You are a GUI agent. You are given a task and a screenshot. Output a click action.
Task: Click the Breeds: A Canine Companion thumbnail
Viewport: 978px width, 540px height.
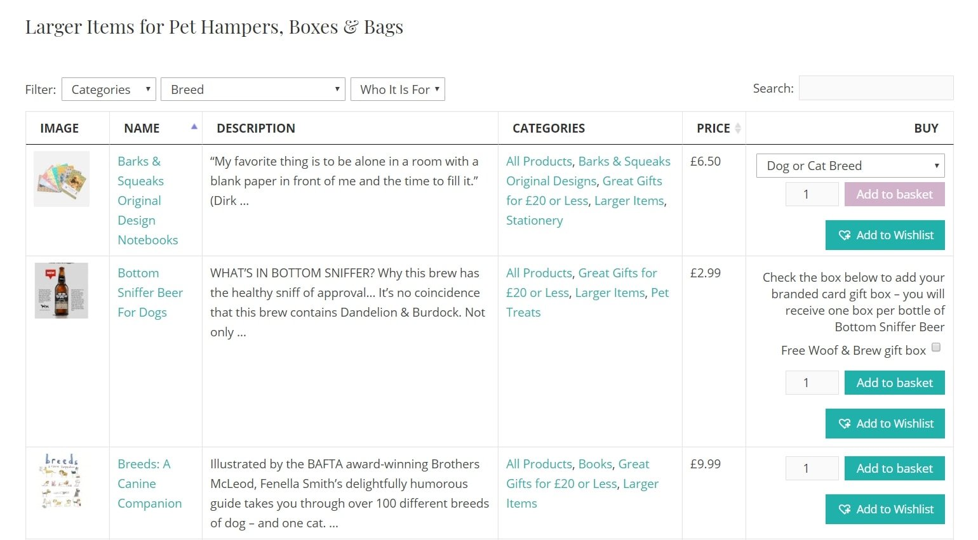pyautogui.click(x=62, y=481)
